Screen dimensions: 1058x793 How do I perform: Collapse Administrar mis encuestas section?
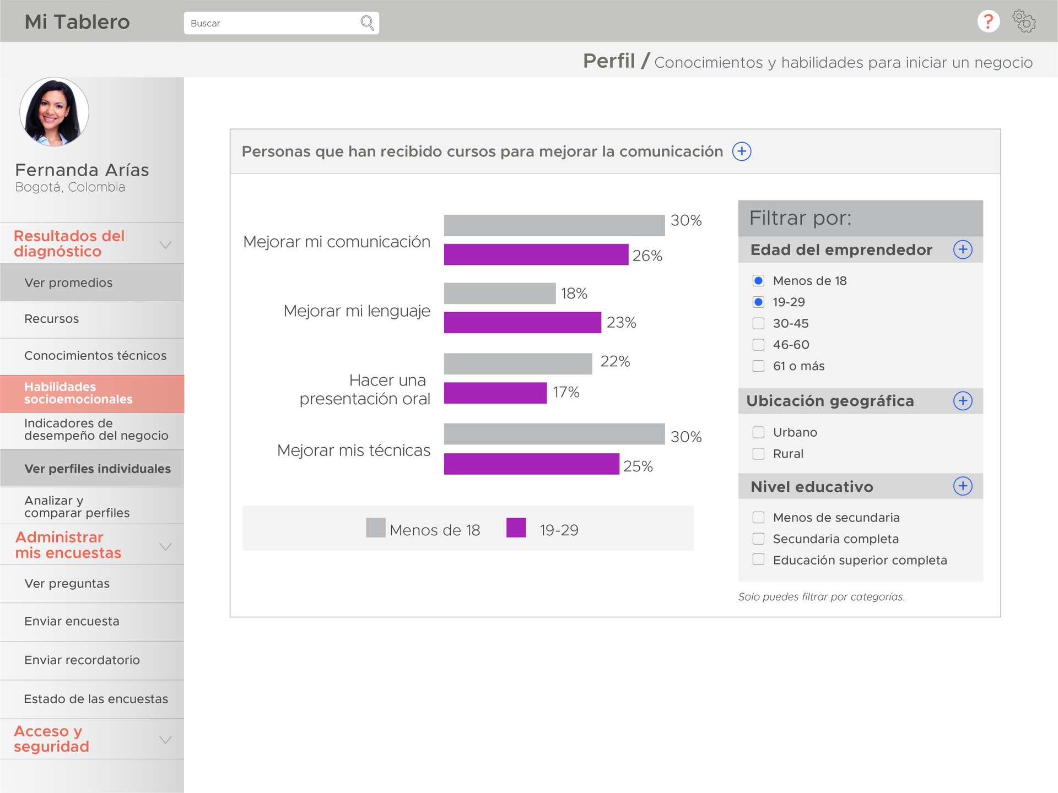[165, 546]
